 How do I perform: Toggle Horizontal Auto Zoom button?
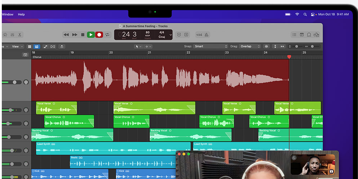(283, 46)
